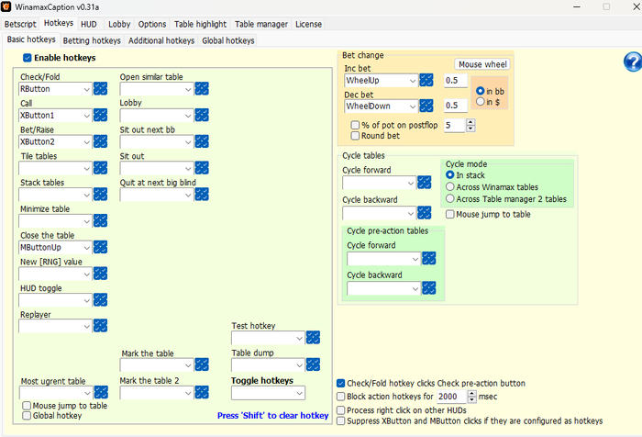The width and height of the screenshot is (642, 437).
Task: Click the blue icon next to Bet/Raise
Action: click(101, 142)
